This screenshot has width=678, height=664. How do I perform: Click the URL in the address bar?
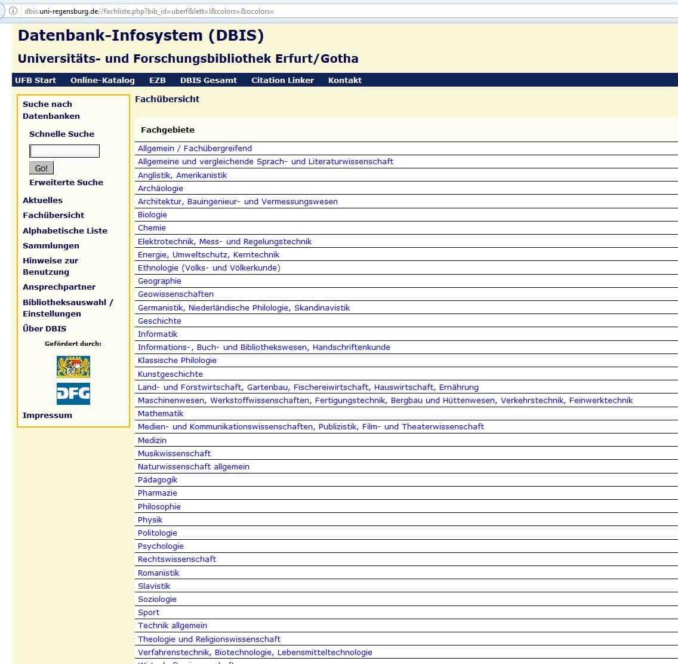[x=149, y=11]
